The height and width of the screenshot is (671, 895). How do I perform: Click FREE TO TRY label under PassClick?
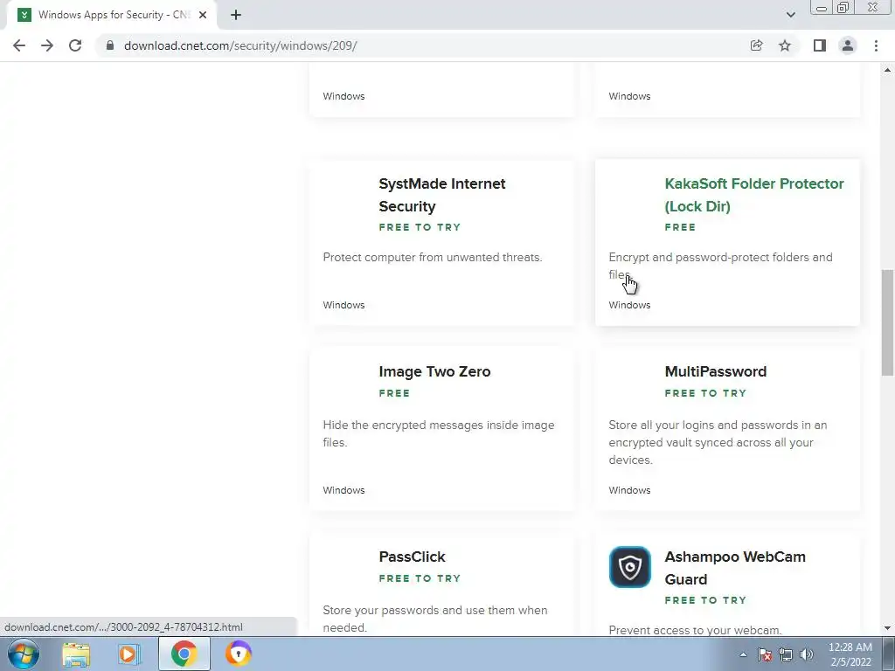click(x=420, y=578)
